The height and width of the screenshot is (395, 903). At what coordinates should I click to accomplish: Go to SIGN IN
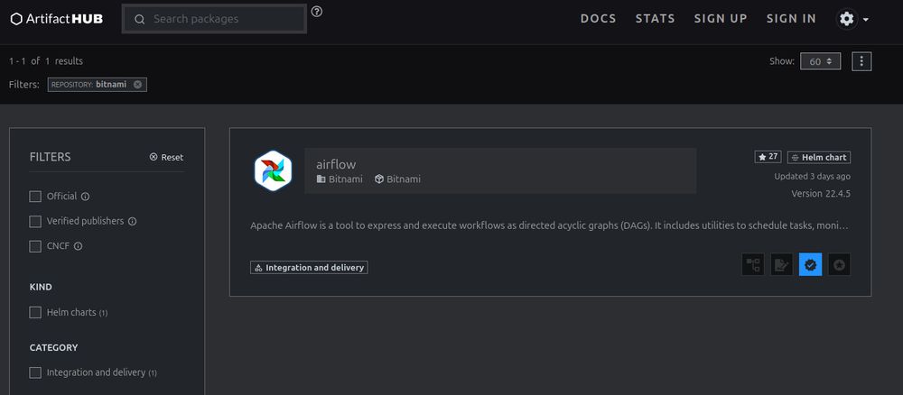791,19
